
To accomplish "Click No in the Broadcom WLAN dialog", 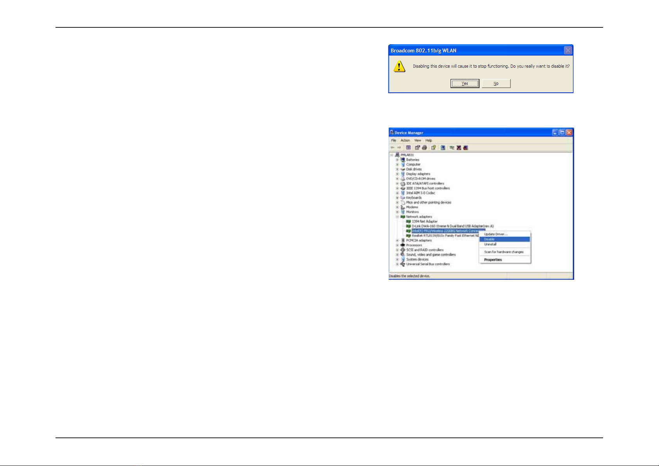I will (x=496, y=83).
